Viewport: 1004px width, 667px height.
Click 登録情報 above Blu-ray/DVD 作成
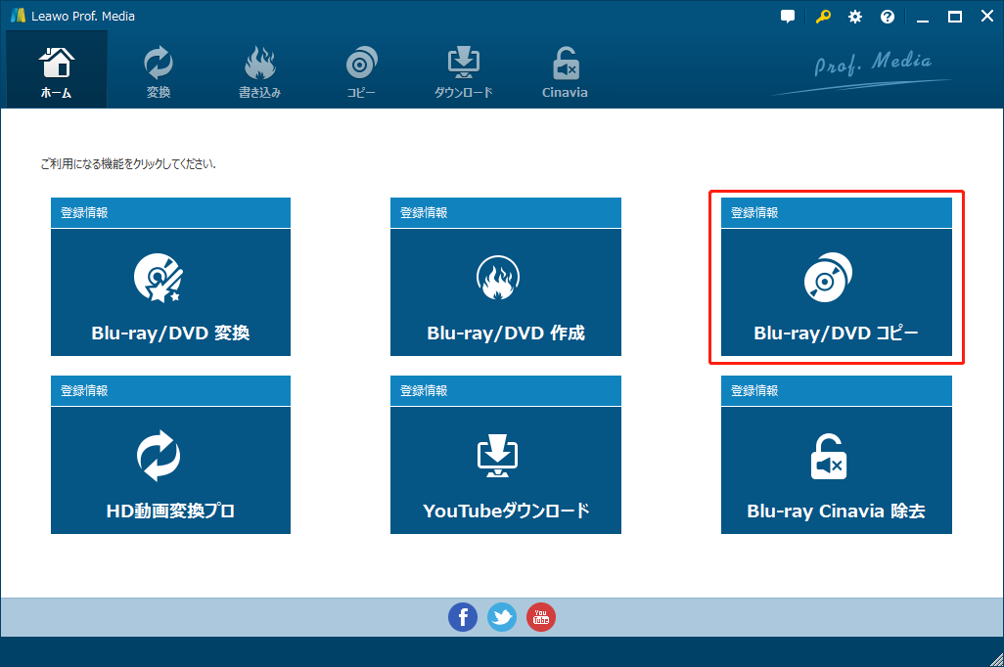pos(424,212)
